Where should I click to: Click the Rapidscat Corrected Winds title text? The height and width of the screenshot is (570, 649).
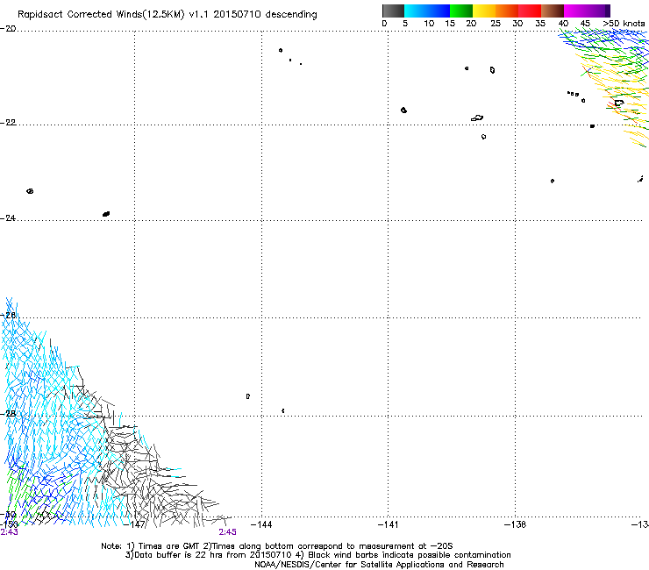pyautogui.click(x=168, y=14)
